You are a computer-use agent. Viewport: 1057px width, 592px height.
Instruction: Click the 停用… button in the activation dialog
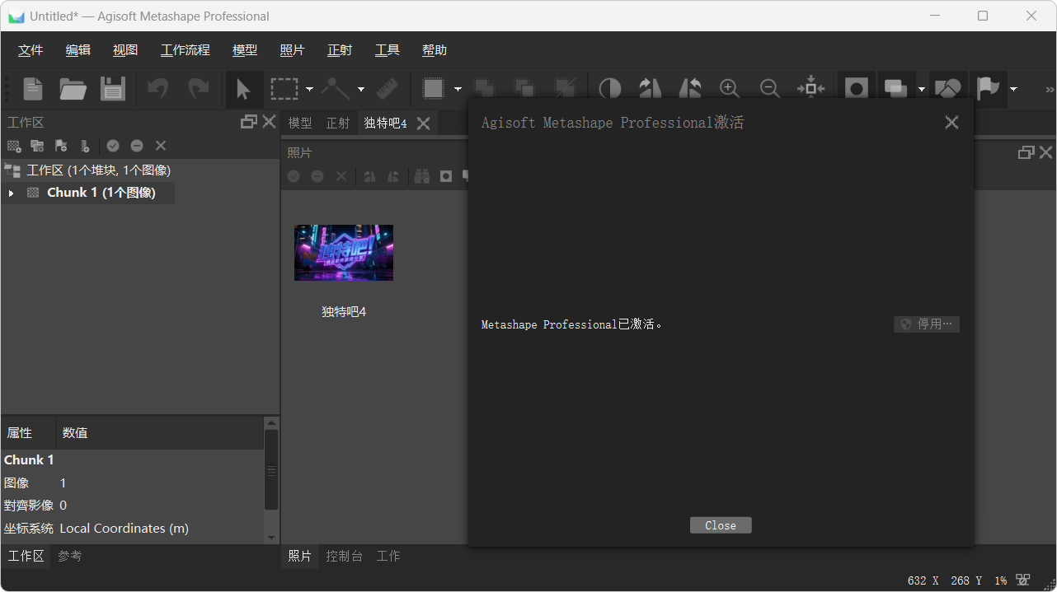[927, 324]
